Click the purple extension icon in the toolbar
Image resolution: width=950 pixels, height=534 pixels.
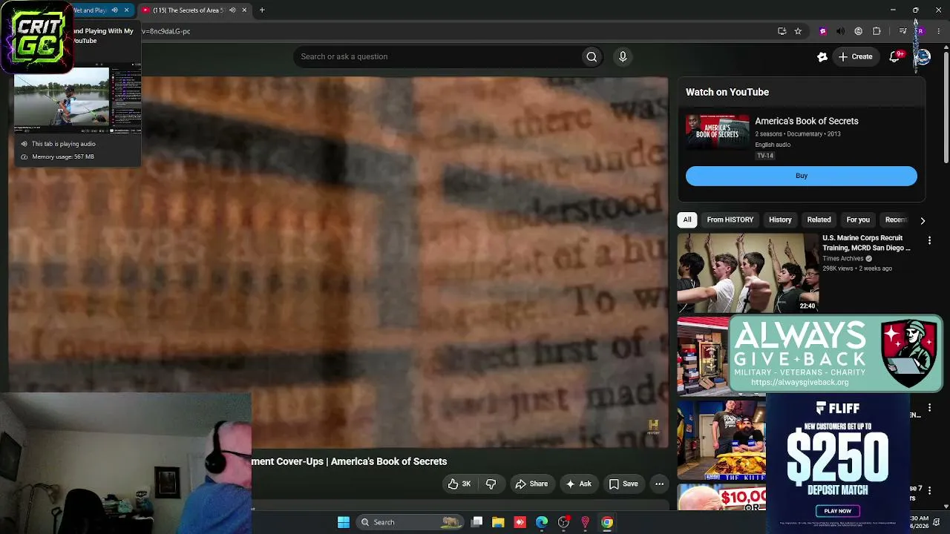pyautogui.click(x=822, y=31)
